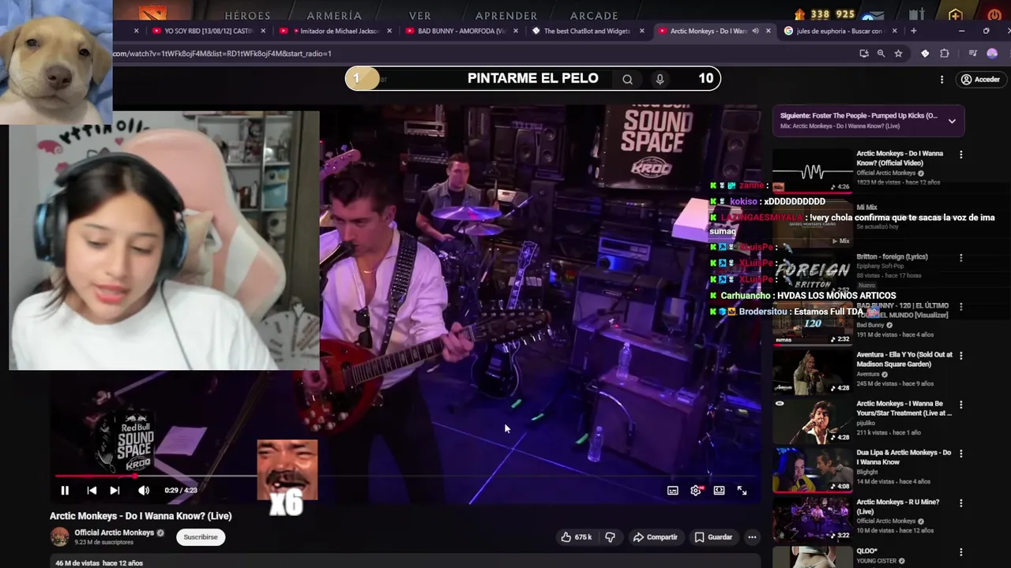Bookmark this page with star icon
This screenshot has width=1011, height=568.
pos(898,54)
